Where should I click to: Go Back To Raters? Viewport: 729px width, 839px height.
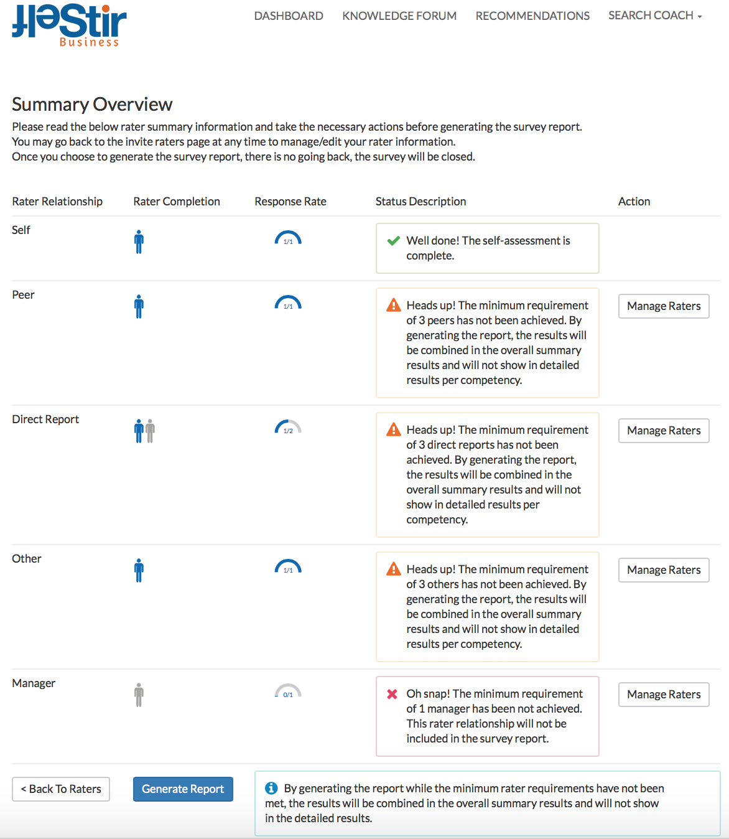[61, 789]
